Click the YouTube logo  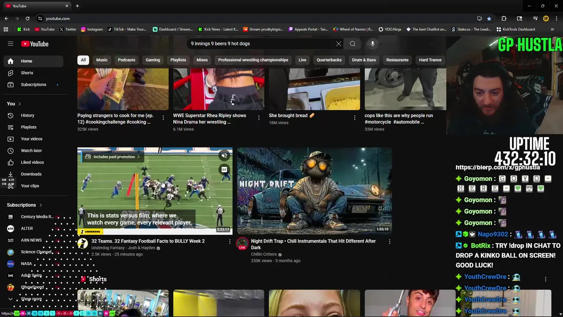pos(35,44)
